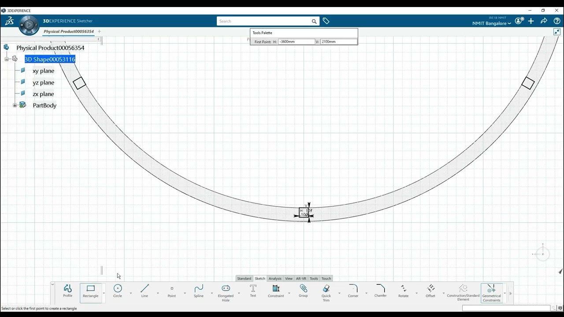
Task: Open the Point tool variants dropdown
Action: click(x=185, y=293)
